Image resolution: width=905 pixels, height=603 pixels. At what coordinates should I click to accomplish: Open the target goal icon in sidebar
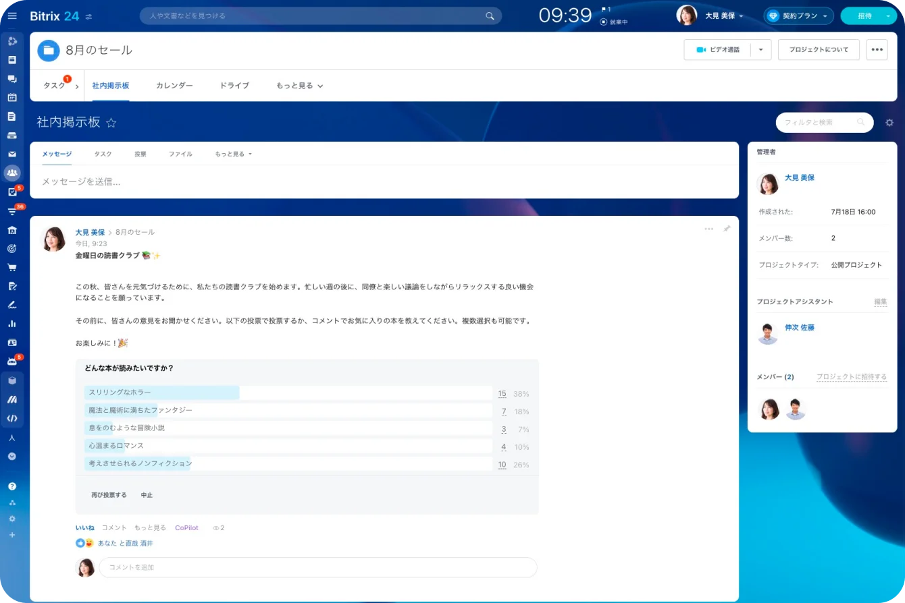coord(12,248)
